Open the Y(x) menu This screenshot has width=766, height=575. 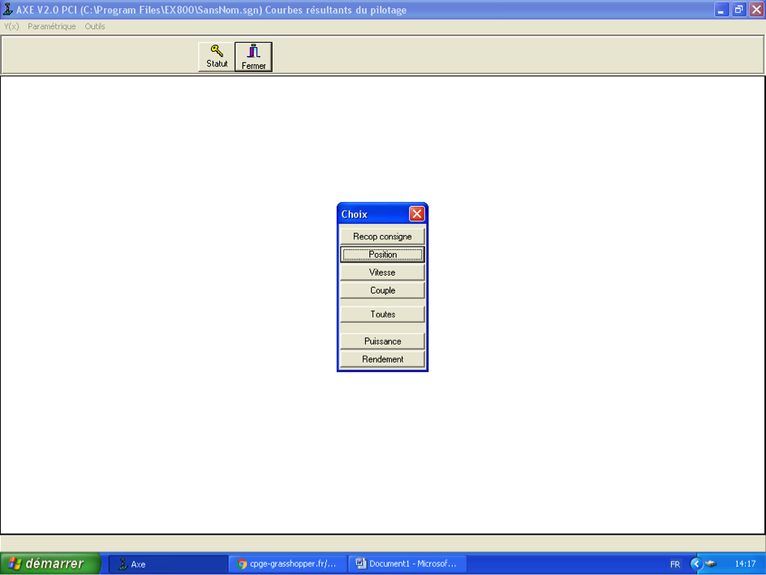[x=11, y=27]
